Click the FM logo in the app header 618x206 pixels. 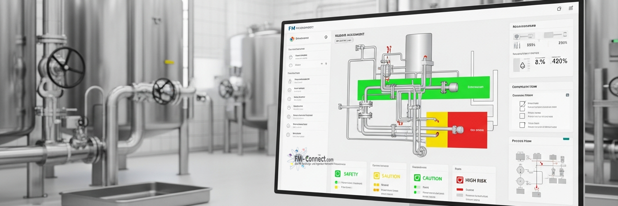tap(291, 28)
